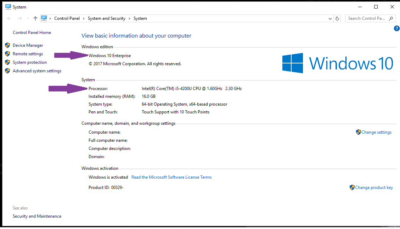Click the computer icon in address bar
Viewport: 400px width, 229px height.
tap(44, 18)
